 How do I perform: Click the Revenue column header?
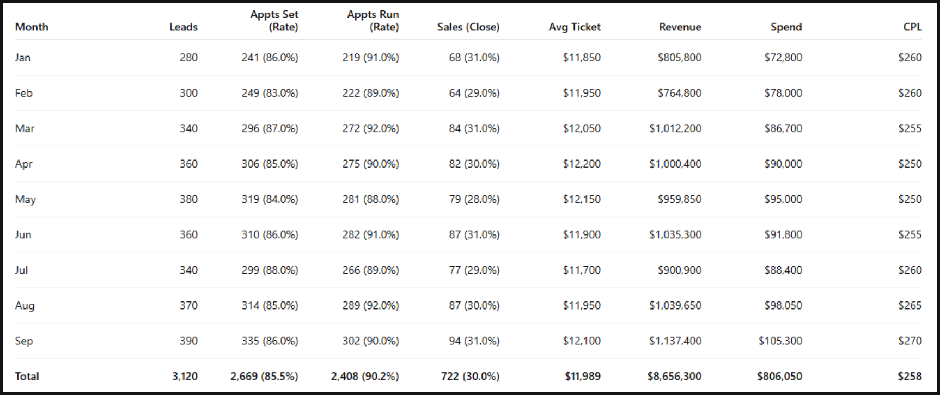[x=680, y=27]
